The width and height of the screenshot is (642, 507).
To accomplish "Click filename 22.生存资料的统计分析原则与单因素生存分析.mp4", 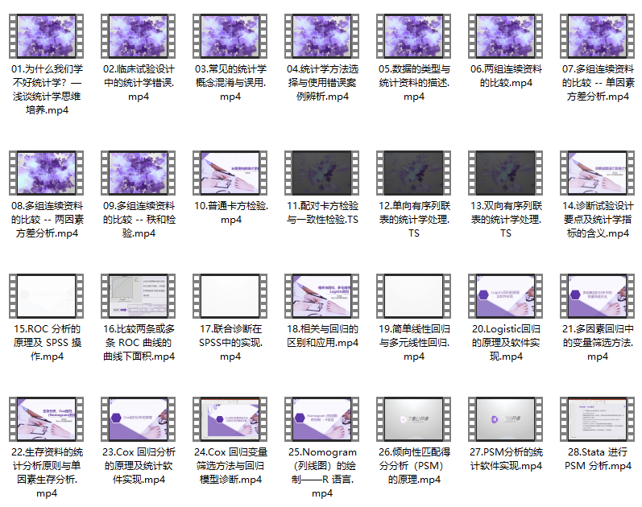I will point(47,472).
